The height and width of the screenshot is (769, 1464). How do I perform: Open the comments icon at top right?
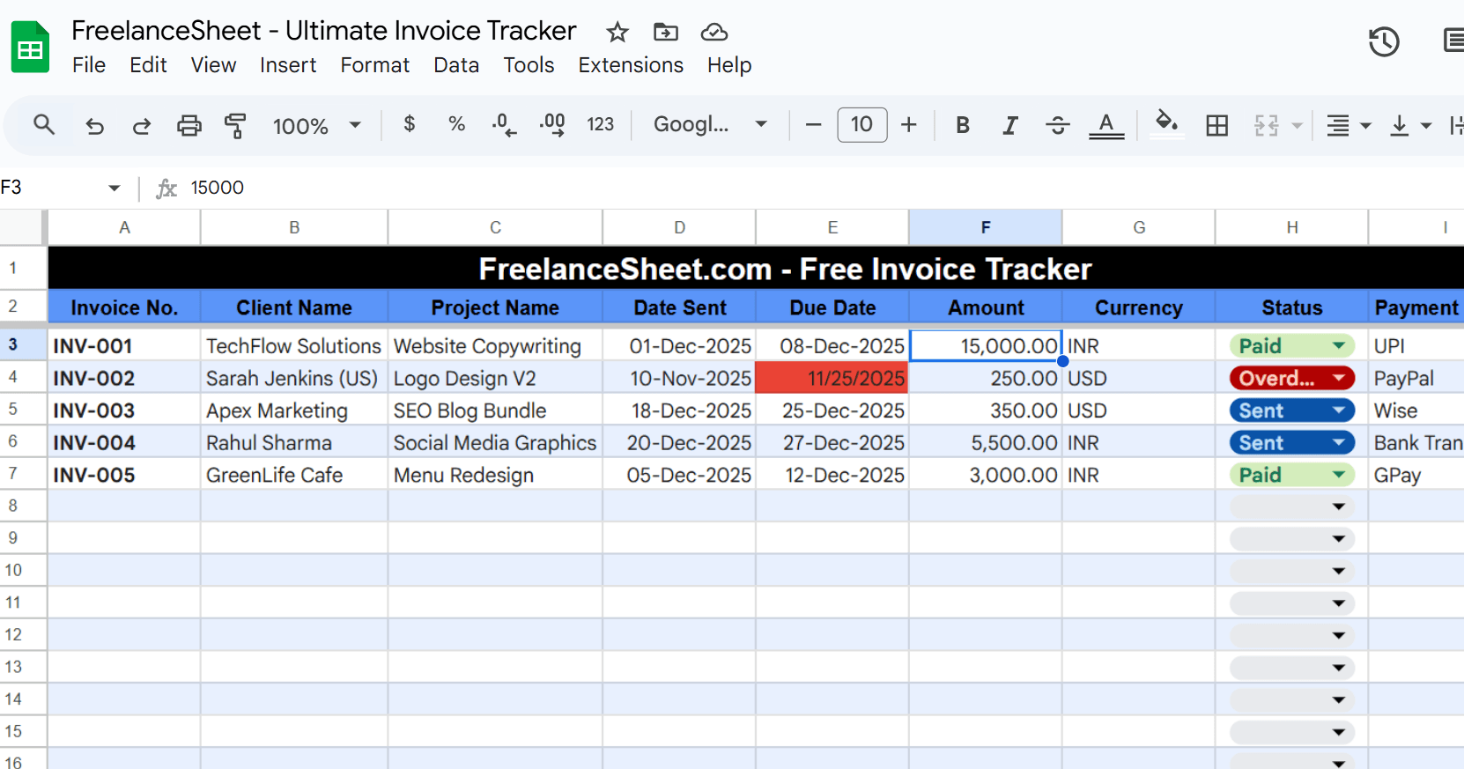click(1453, 41)
